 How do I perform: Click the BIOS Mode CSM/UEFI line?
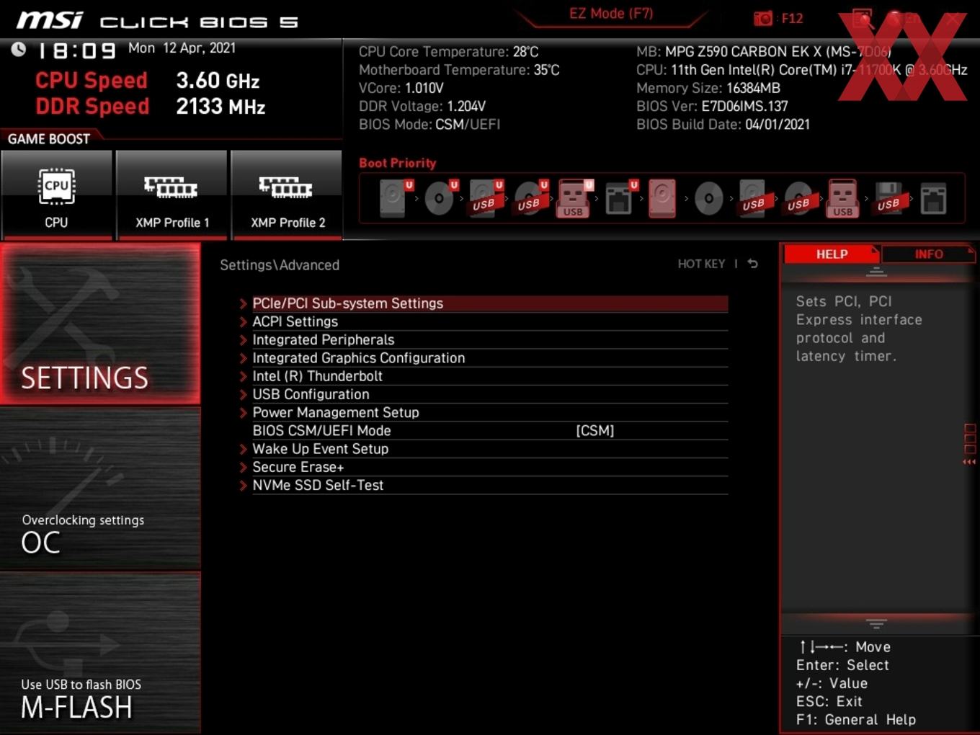[429, 124]
